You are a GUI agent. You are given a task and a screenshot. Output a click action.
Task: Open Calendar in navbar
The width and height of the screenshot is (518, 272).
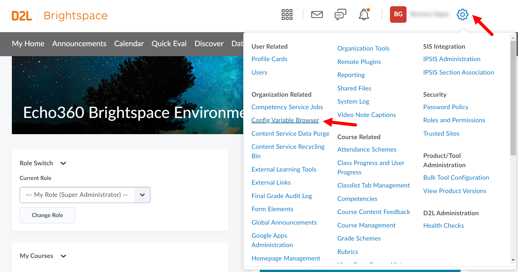click(129, 44)
